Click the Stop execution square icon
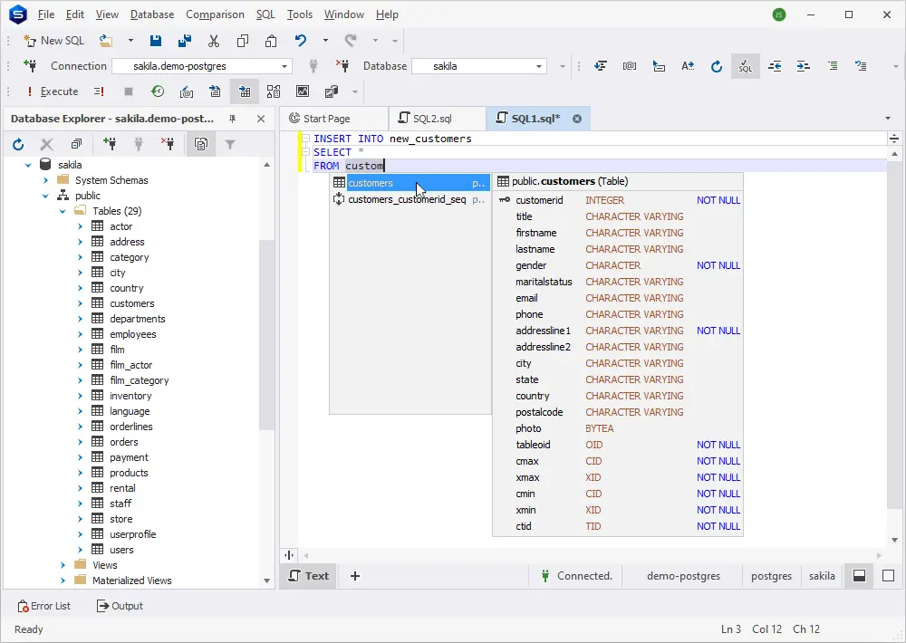This screenshot has height=643, width=906. (x=129, y=91)
